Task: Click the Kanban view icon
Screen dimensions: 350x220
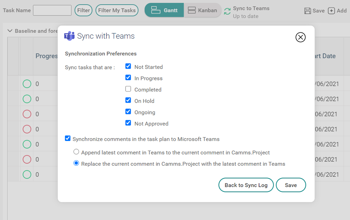Action: tap(192, 10)
